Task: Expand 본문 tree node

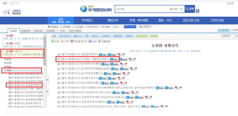Action: pos(5,59)
